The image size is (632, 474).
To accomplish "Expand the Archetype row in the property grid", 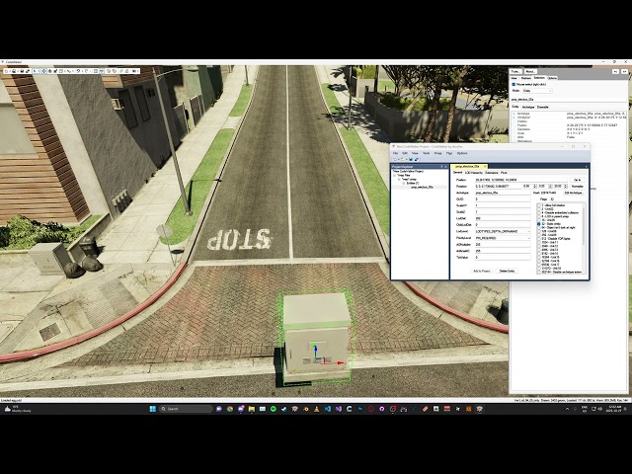I will coord(513,114).
